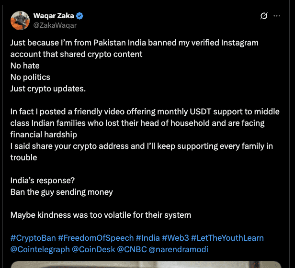Click the "Ban the guy sending money" line

pyautogui.click(x=62, y=192)
